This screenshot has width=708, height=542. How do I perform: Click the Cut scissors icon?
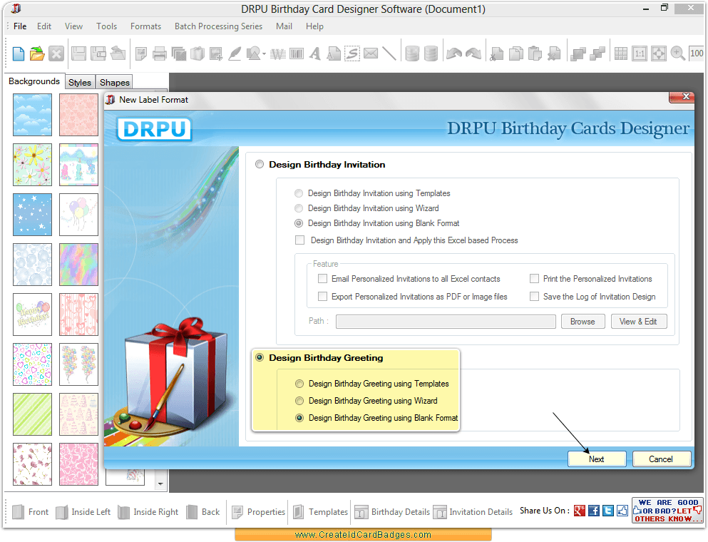497,53
